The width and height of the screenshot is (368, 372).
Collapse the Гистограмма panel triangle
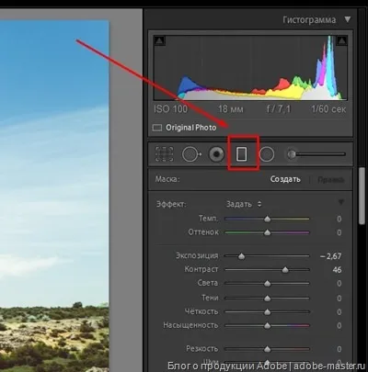[x=347, y=19]
